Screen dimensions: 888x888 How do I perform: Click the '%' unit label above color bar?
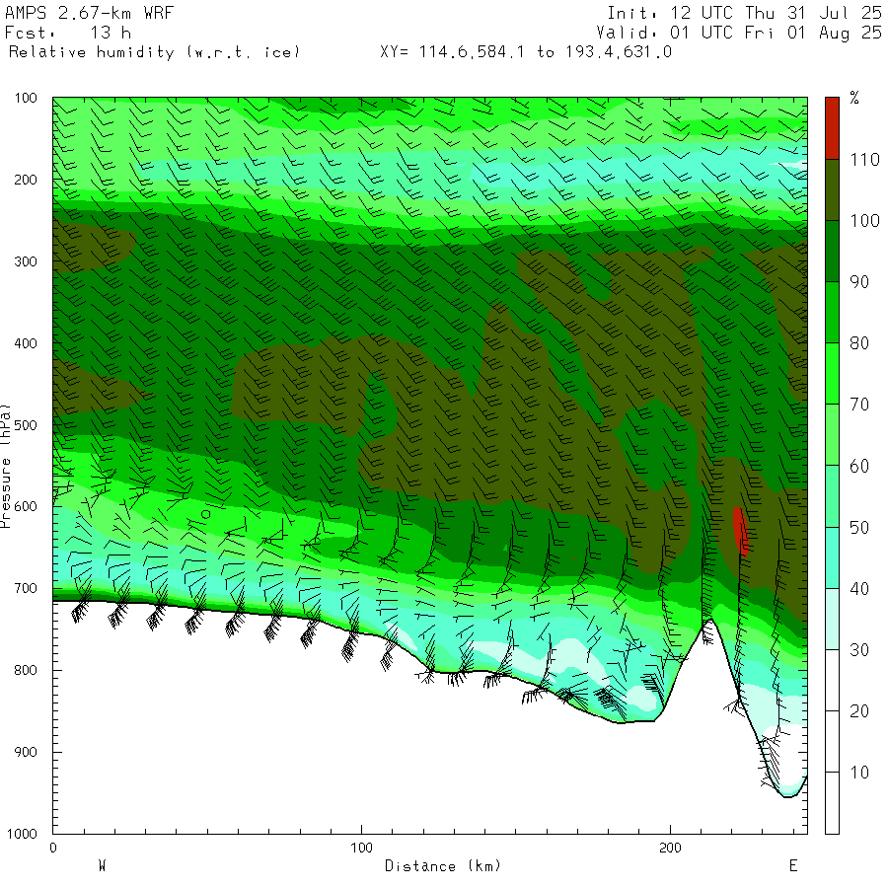pyautogui.click(x=854, y=98)
